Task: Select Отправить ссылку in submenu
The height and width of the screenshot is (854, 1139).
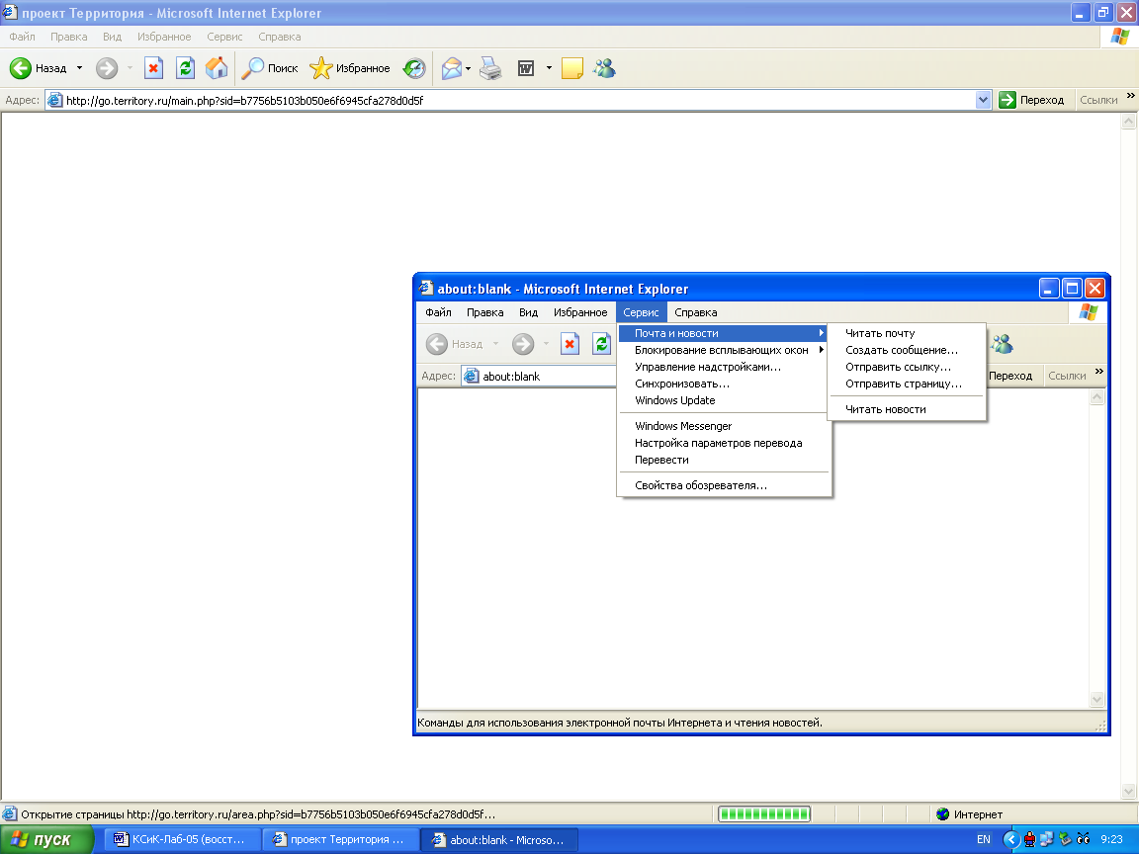Action: click(907, 367)
